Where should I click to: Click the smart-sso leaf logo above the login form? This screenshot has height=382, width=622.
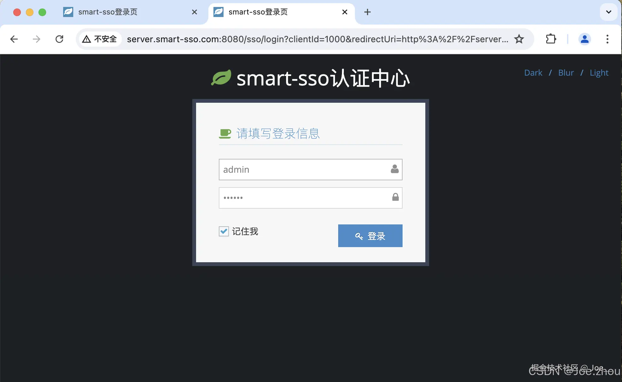point(221,78)
